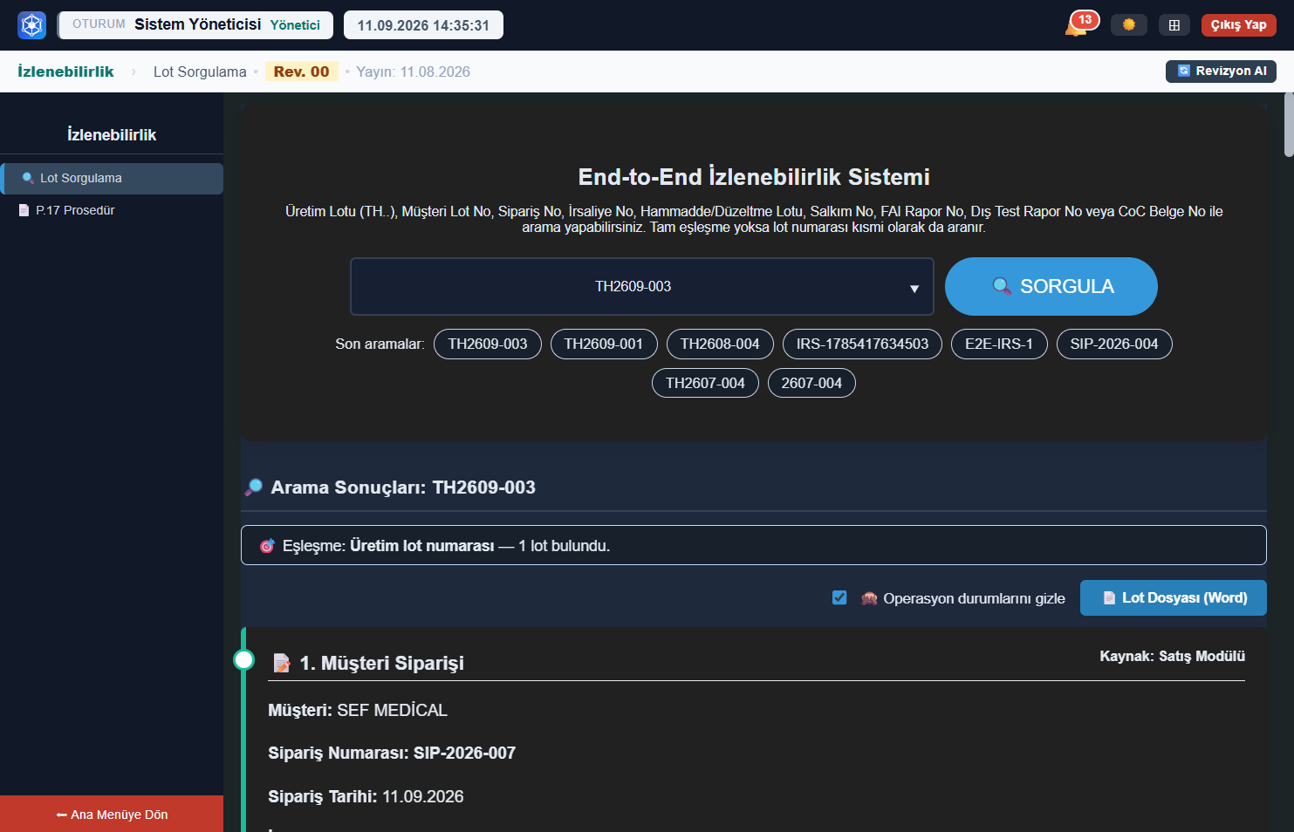Click Sipariş Numarası SIP-2026-007 text

[392, 753]
